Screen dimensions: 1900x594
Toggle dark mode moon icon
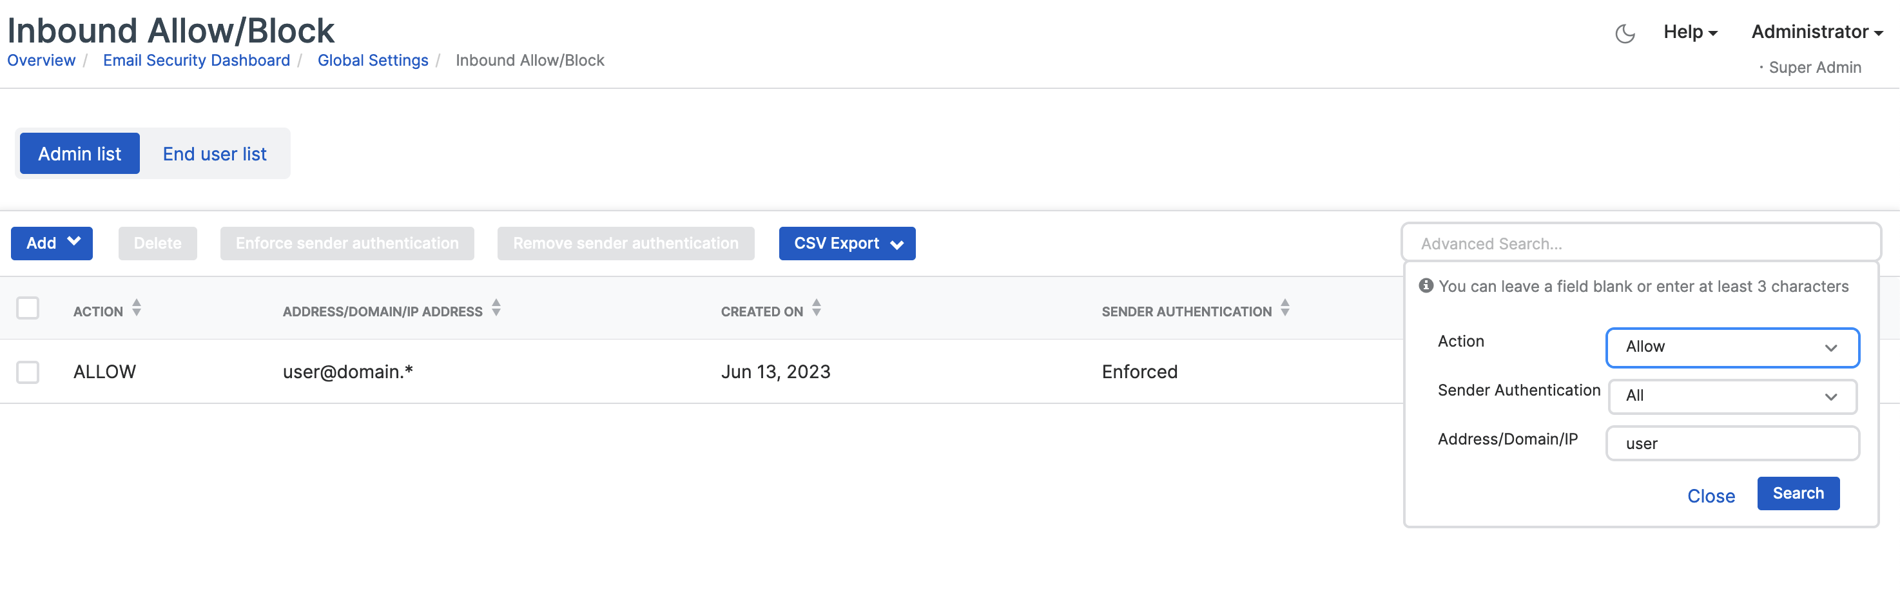coord(1625,33)
